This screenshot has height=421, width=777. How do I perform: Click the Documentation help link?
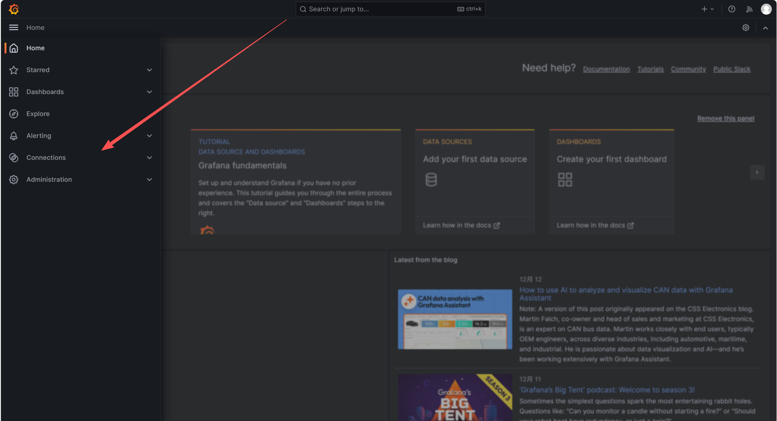(x=606, y=69)
